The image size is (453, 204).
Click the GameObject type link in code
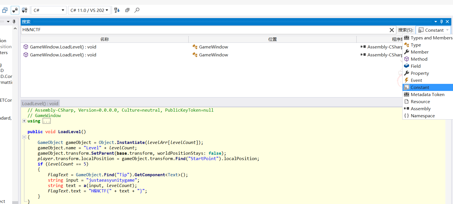[50, 143]
